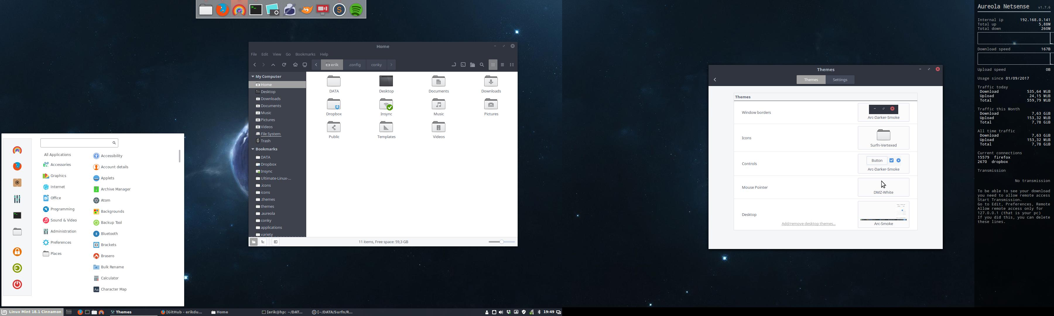Search files using the magnifier icon
1054x316 pixels.
coord(482,65)
